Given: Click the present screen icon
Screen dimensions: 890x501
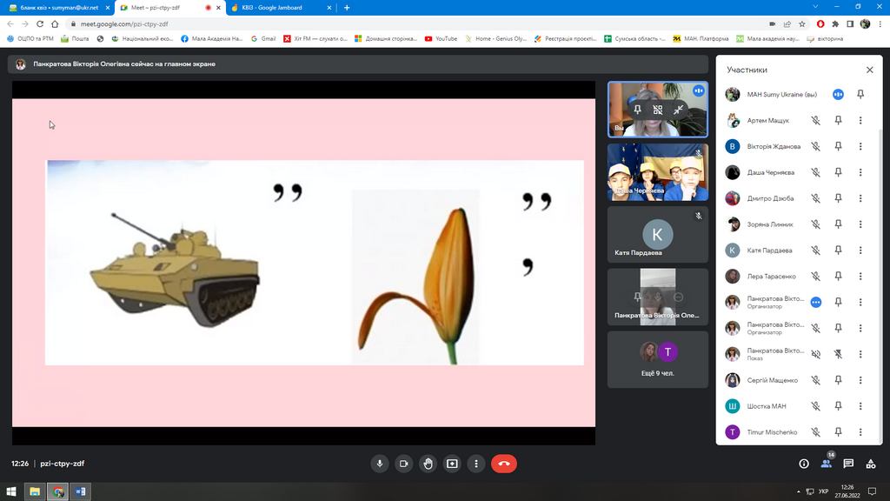Looking at the screenshot, I should point(452,464).
